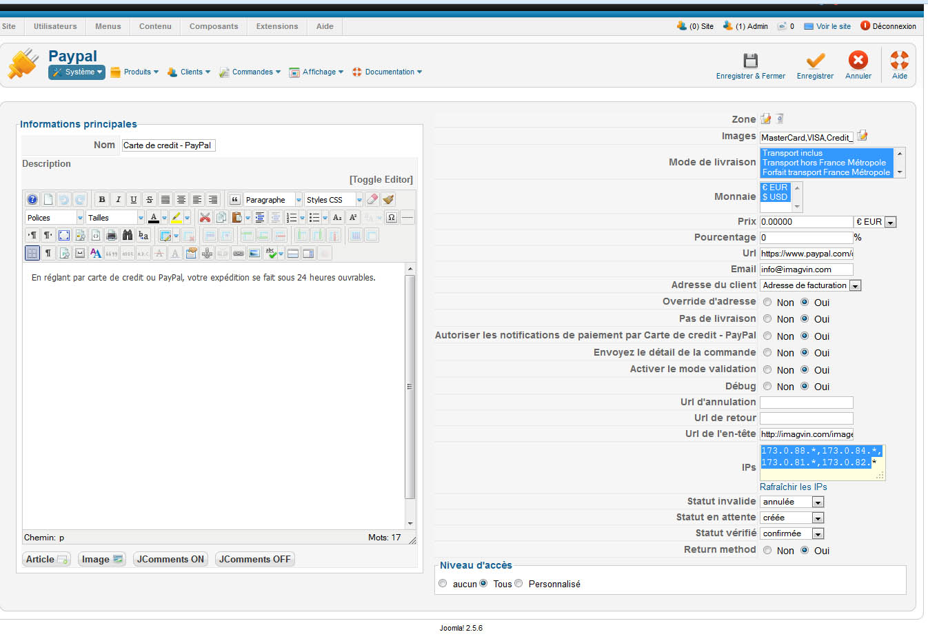Open Tailles font size dropdown

(115, 217)
